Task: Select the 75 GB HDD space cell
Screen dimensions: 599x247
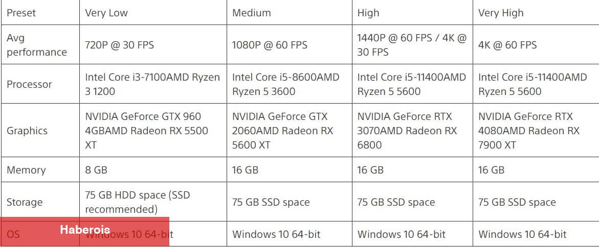Action: click(x=153, y=202)
